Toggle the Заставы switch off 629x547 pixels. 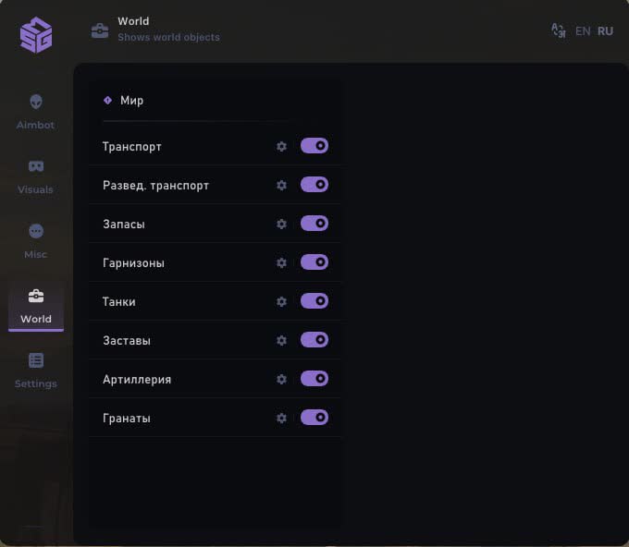[x=314, y=340]
